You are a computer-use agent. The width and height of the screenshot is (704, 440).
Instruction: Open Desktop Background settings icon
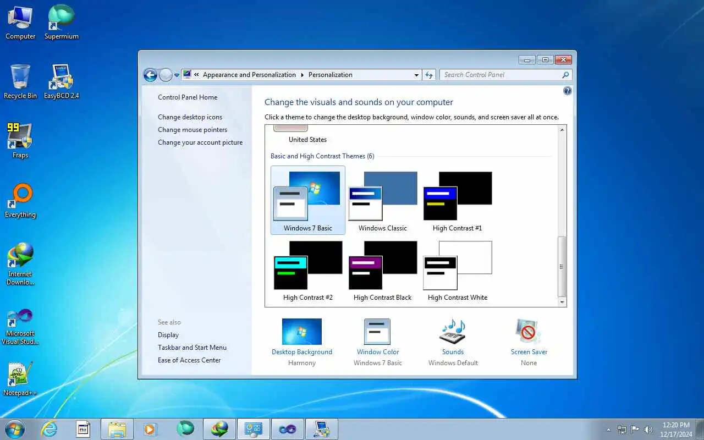tap(302, 332)
